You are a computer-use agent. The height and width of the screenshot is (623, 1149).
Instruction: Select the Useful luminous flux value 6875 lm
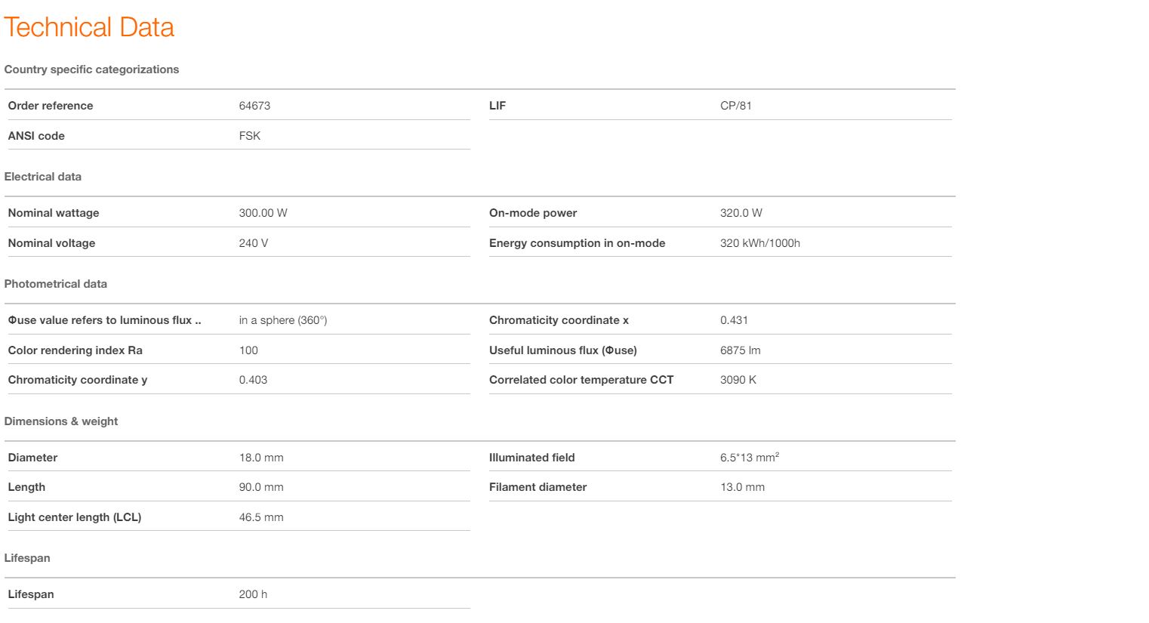tap(740, 350)
